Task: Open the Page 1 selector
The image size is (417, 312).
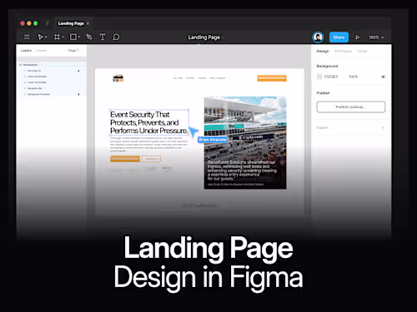Action: [x=73, y=51]
